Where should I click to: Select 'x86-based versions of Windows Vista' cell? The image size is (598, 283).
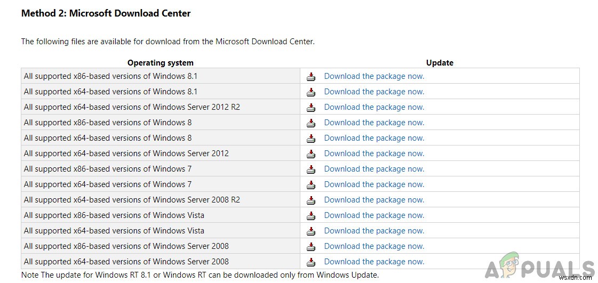pyautogui.click(x=161, y=215)
